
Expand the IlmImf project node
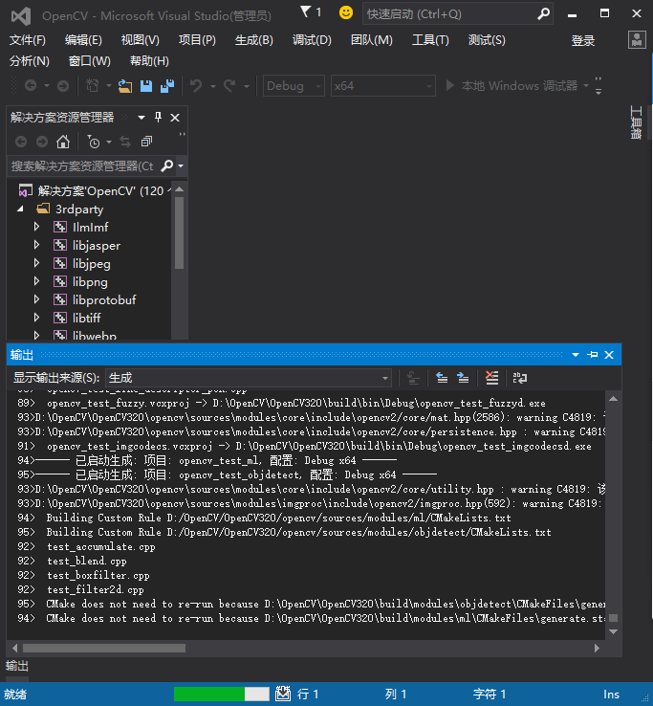pos(37,227)
